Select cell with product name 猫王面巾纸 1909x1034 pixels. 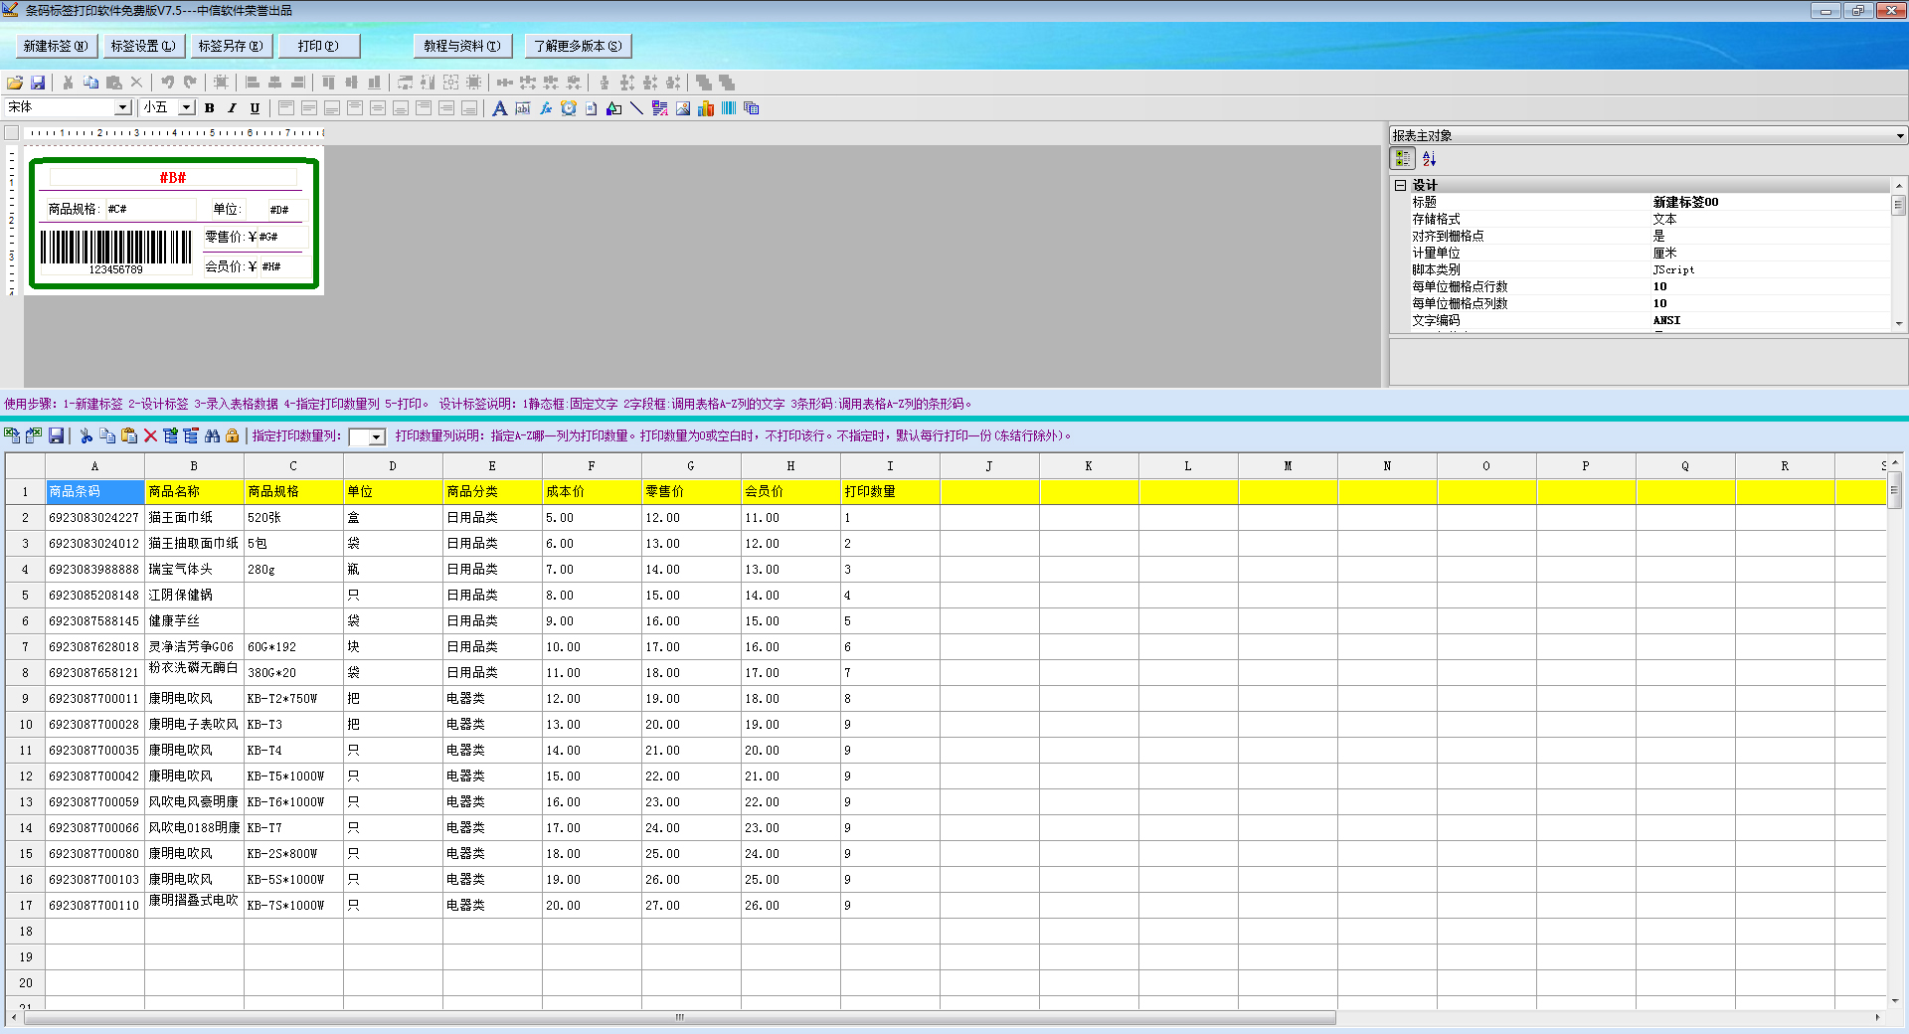coord(194,518)
